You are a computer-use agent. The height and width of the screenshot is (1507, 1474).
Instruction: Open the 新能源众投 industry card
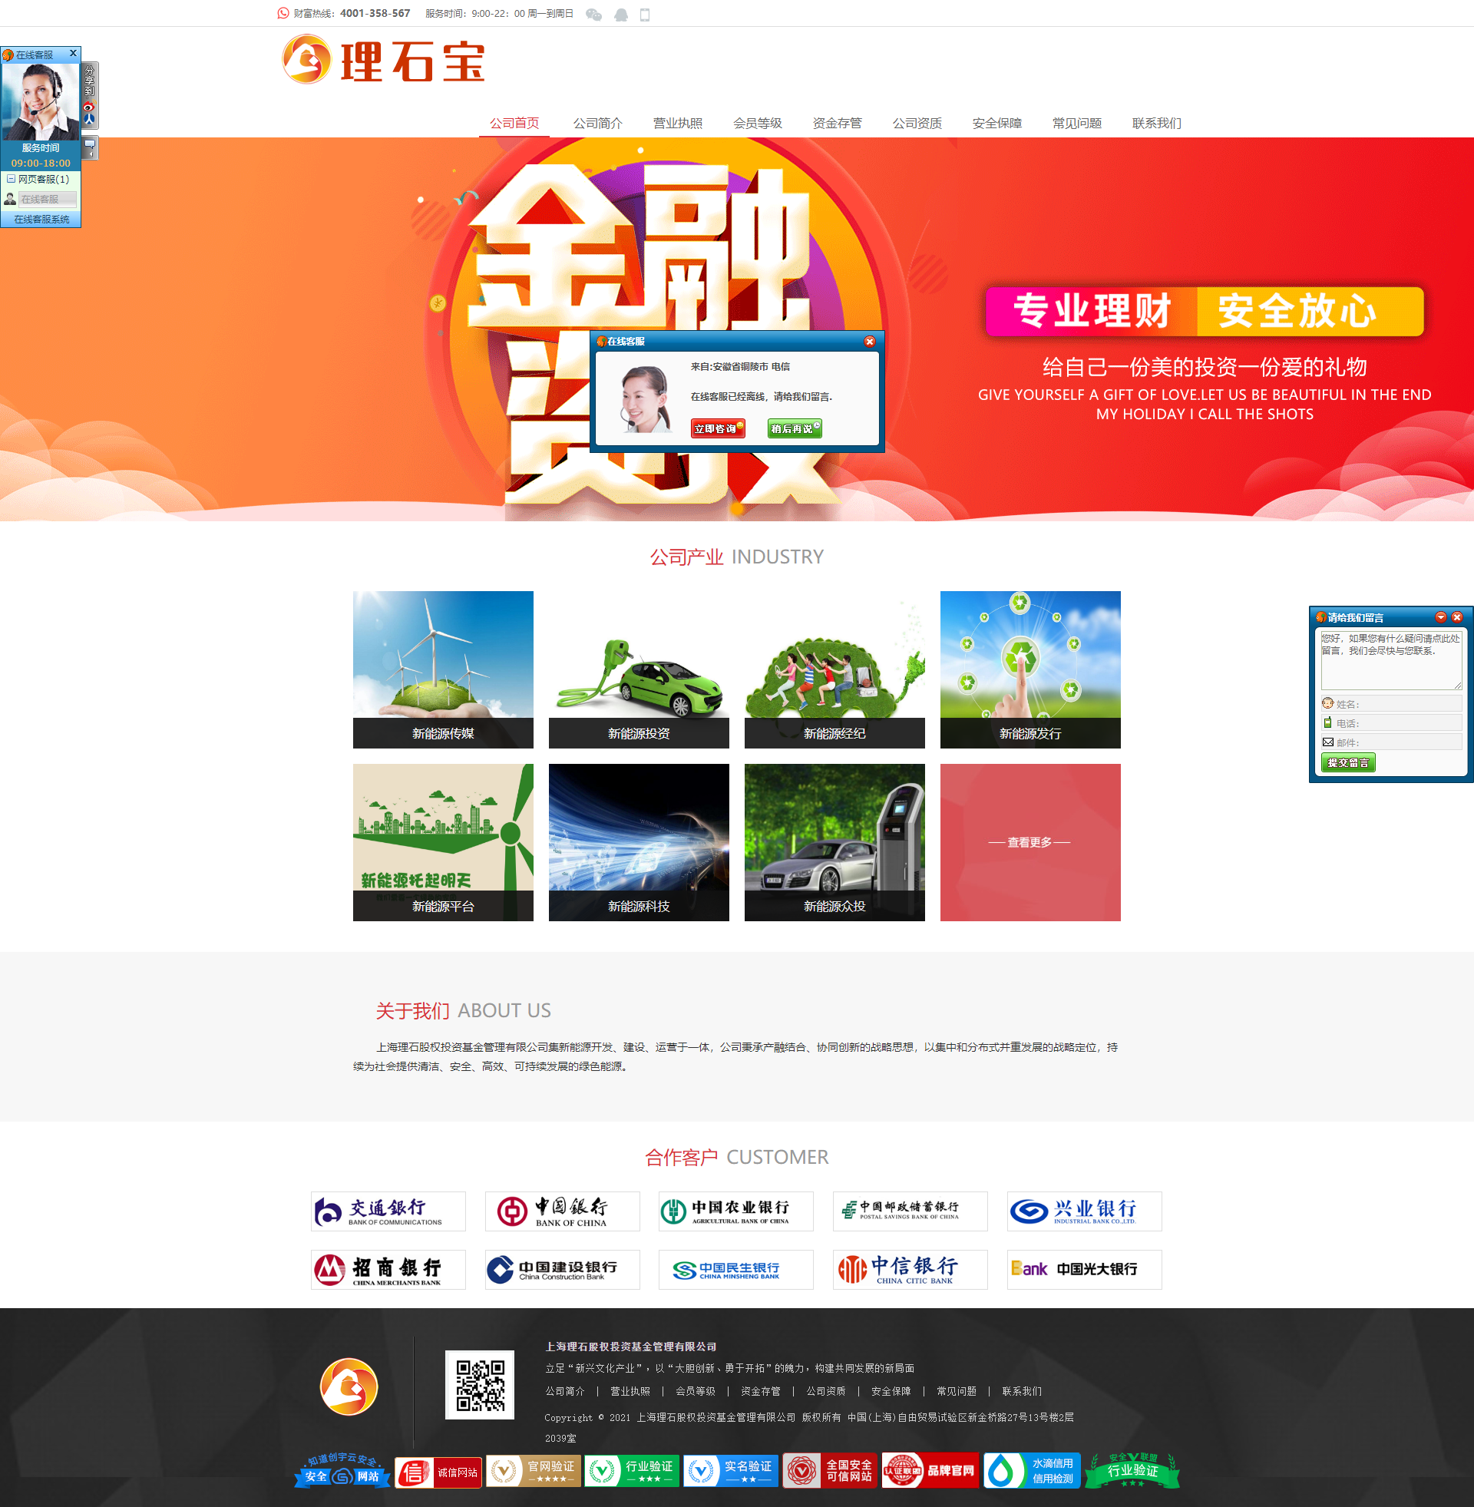click(834, 842)
